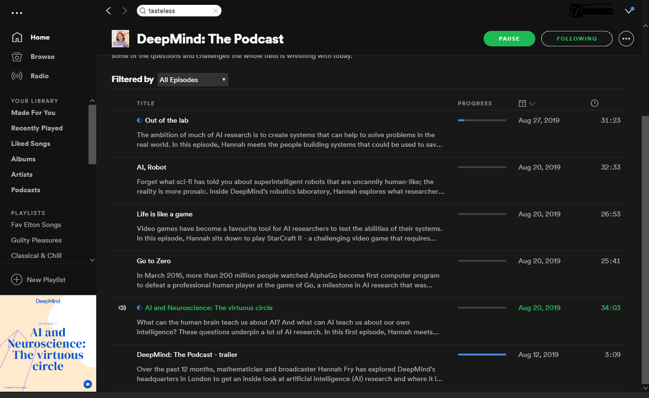
Task: Open Albums in the library
Action: click(23, 159)
